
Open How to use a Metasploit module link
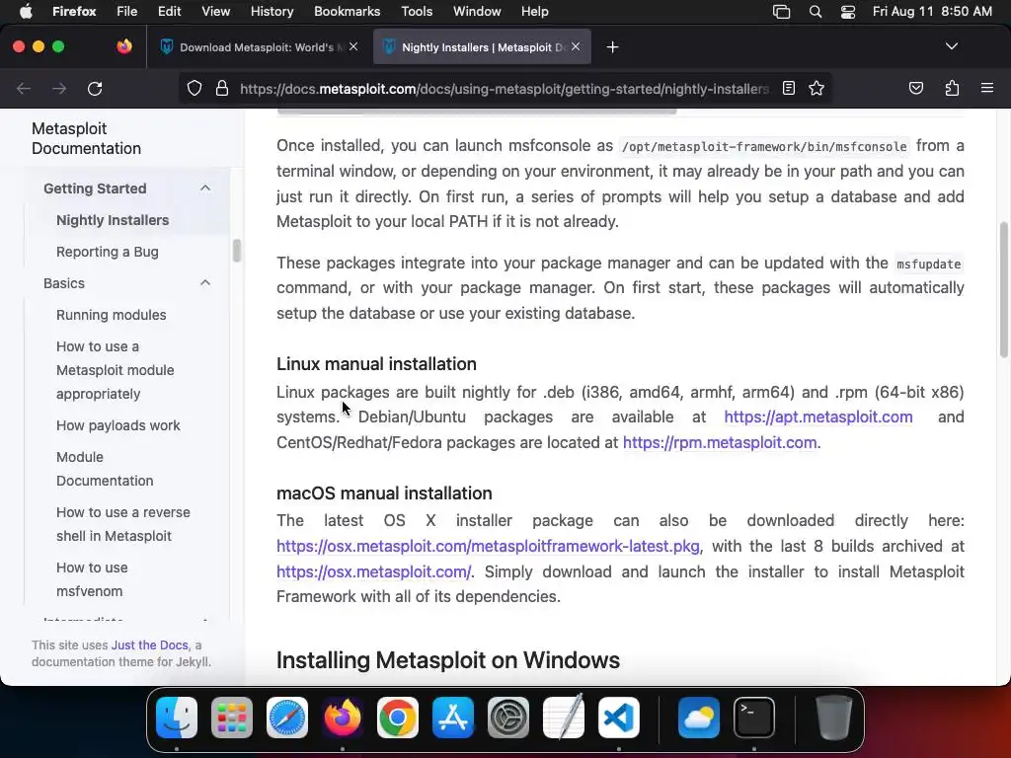(115, 370)
